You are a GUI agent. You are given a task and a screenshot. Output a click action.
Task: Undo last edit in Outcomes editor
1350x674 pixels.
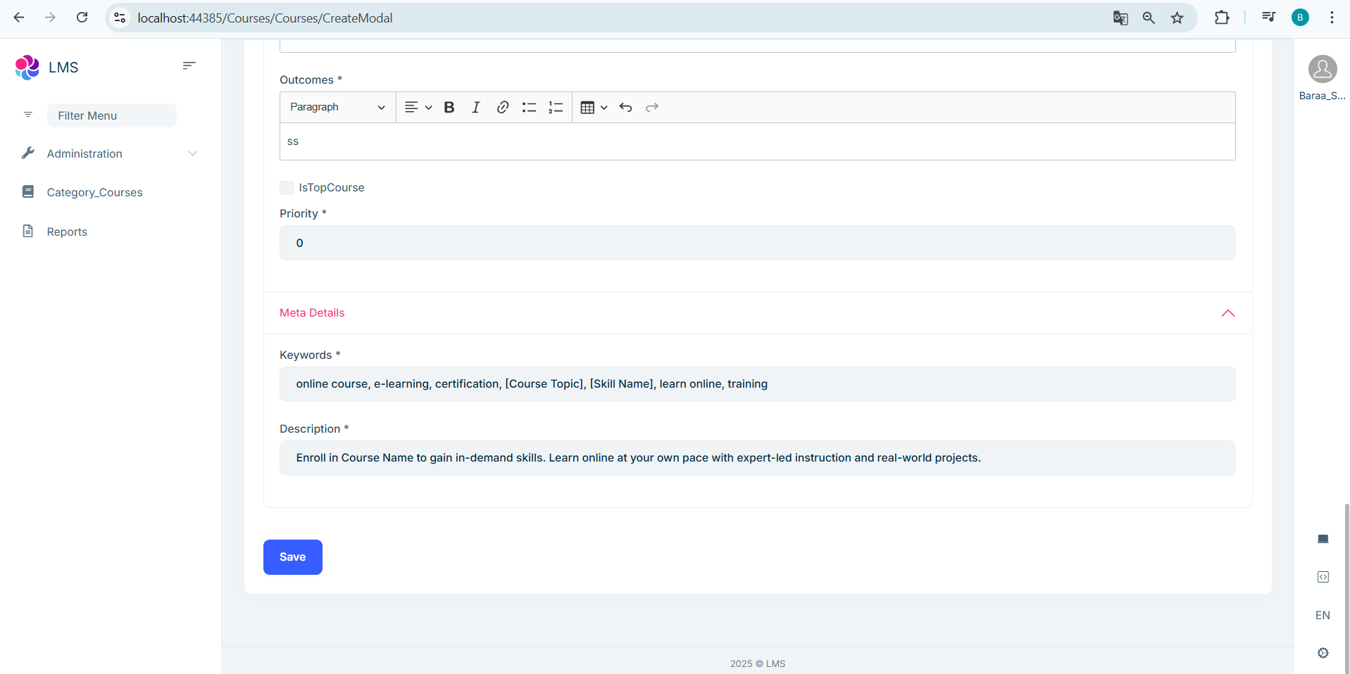625,108
